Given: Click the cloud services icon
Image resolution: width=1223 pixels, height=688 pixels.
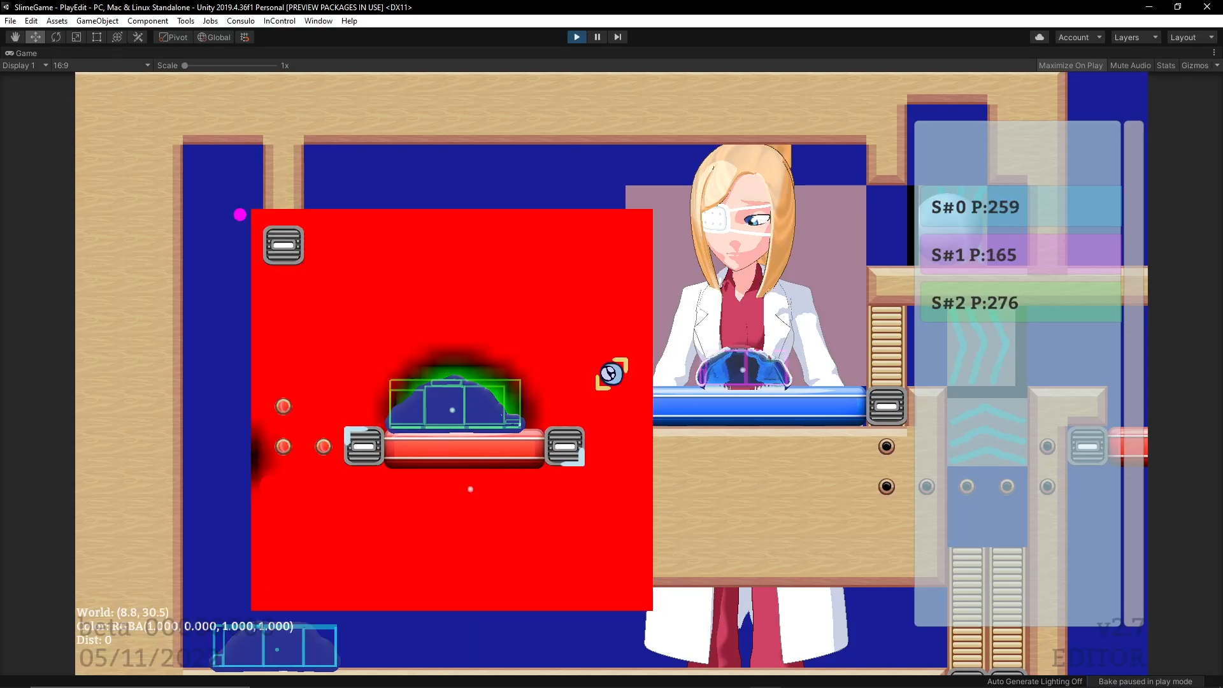Looking at the screenshot, I should pyautogui.click(x=1040, y=37).
